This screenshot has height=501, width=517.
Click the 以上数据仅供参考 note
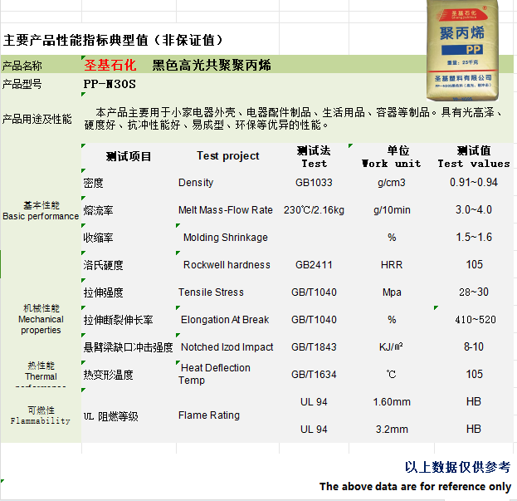point(457,467)
